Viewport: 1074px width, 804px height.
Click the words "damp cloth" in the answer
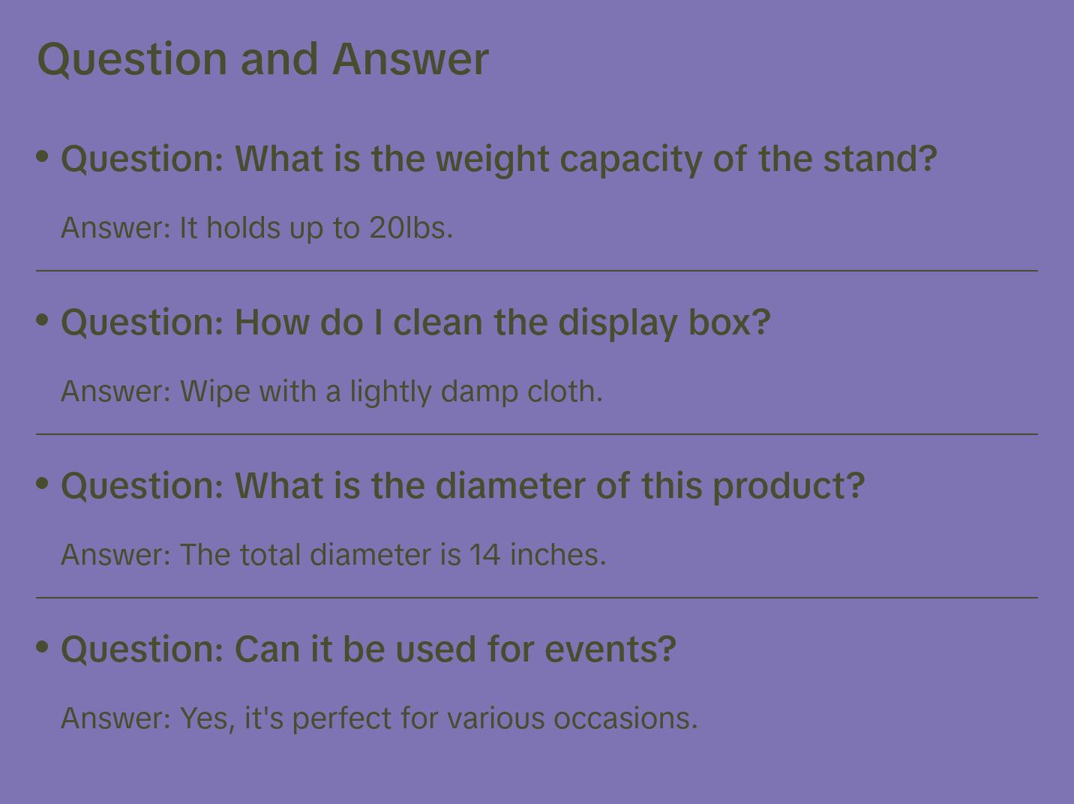(521, 391)
